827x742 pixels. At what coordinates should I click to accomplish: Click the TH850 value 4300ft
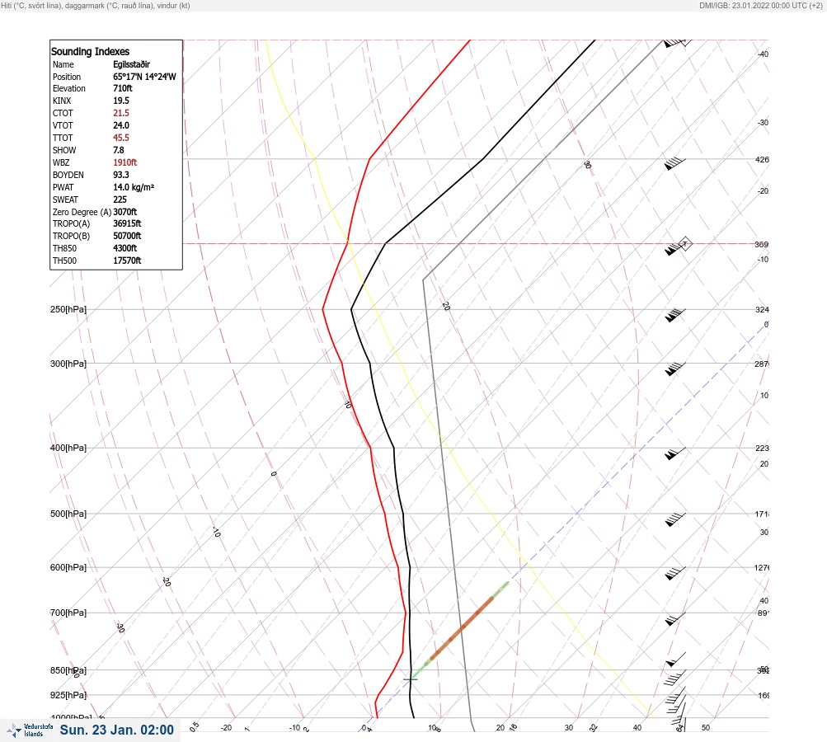coord(125,248)
